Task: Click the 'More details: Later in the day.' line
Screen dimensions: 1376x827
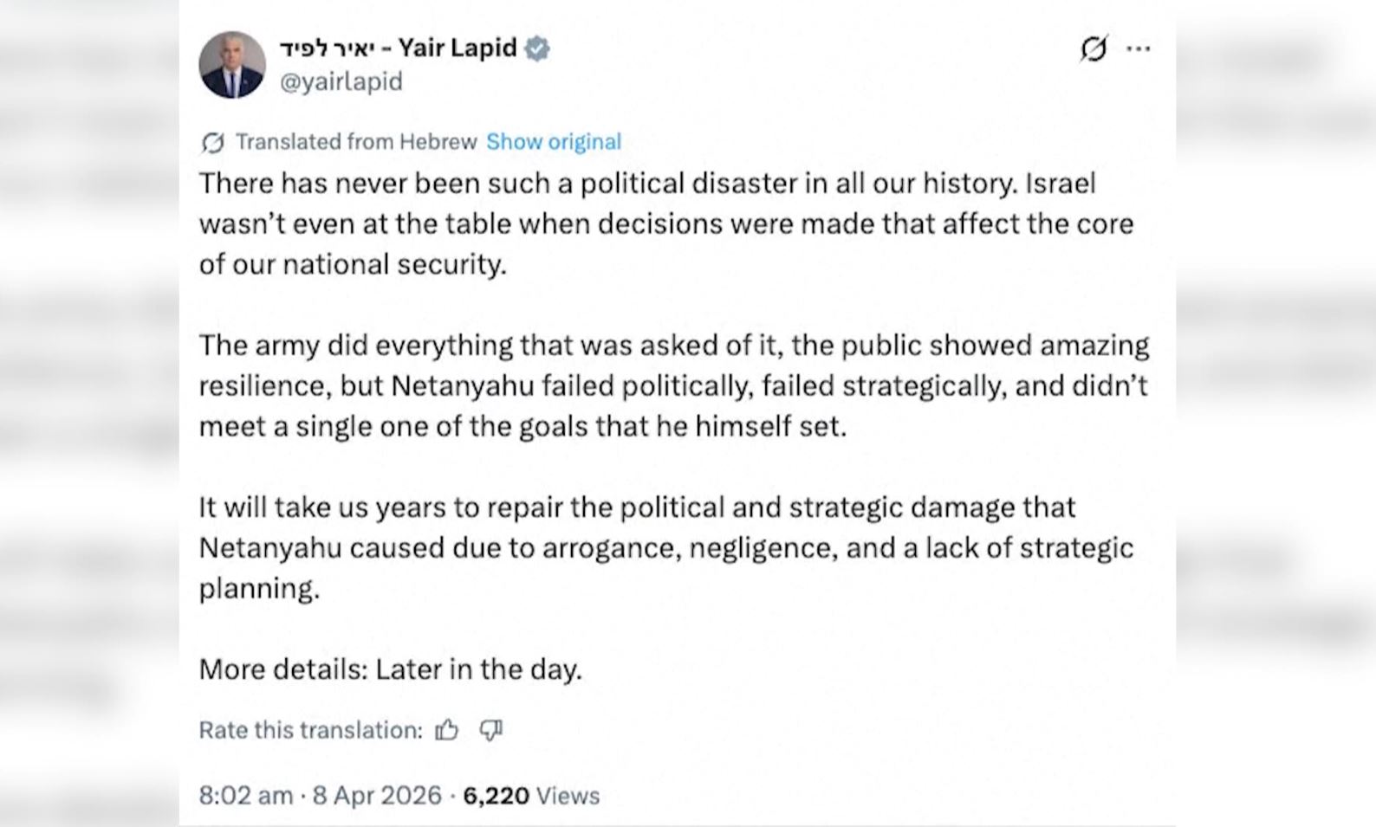Action: (x=390, y=669)
